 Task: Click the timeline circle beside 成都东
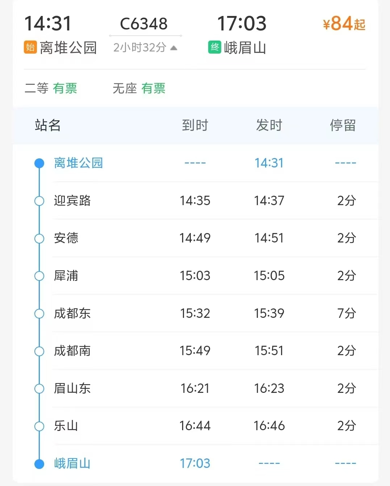coord(39,313)
